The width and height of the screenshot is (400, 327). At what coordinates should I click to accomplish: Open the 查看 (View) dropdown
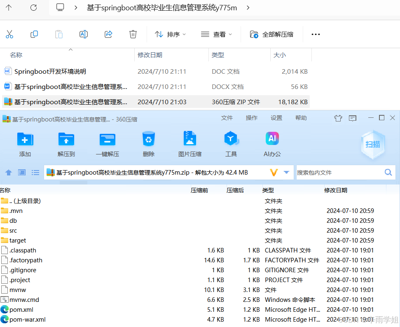(x=217, y=34)
